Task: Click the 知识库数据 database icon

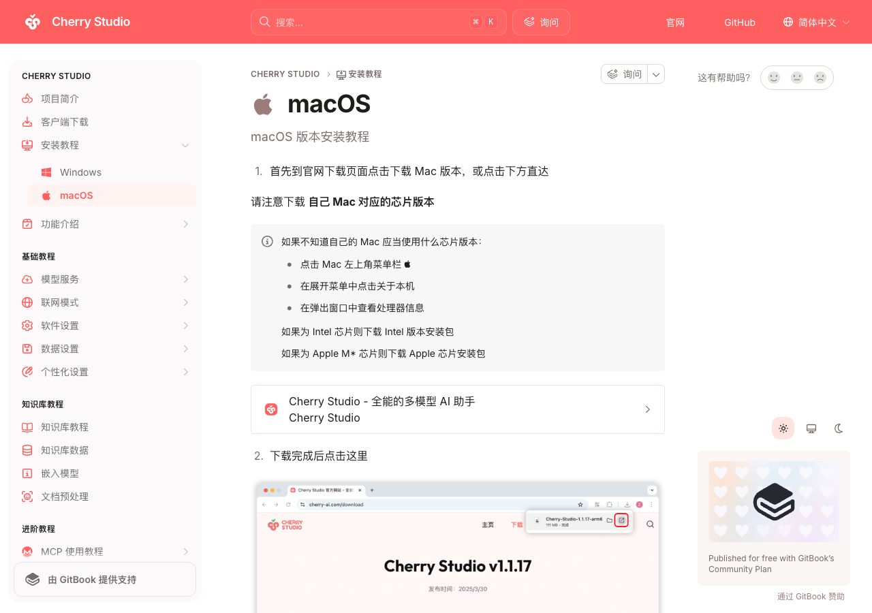Action: 27,450
